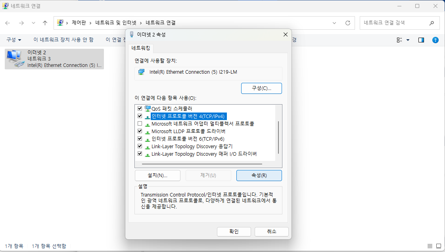445x252 pixels.
Task: Click the Microsoft 네트워크 어댑터 멀티플렉서 icon
Action: click(148, 124)
